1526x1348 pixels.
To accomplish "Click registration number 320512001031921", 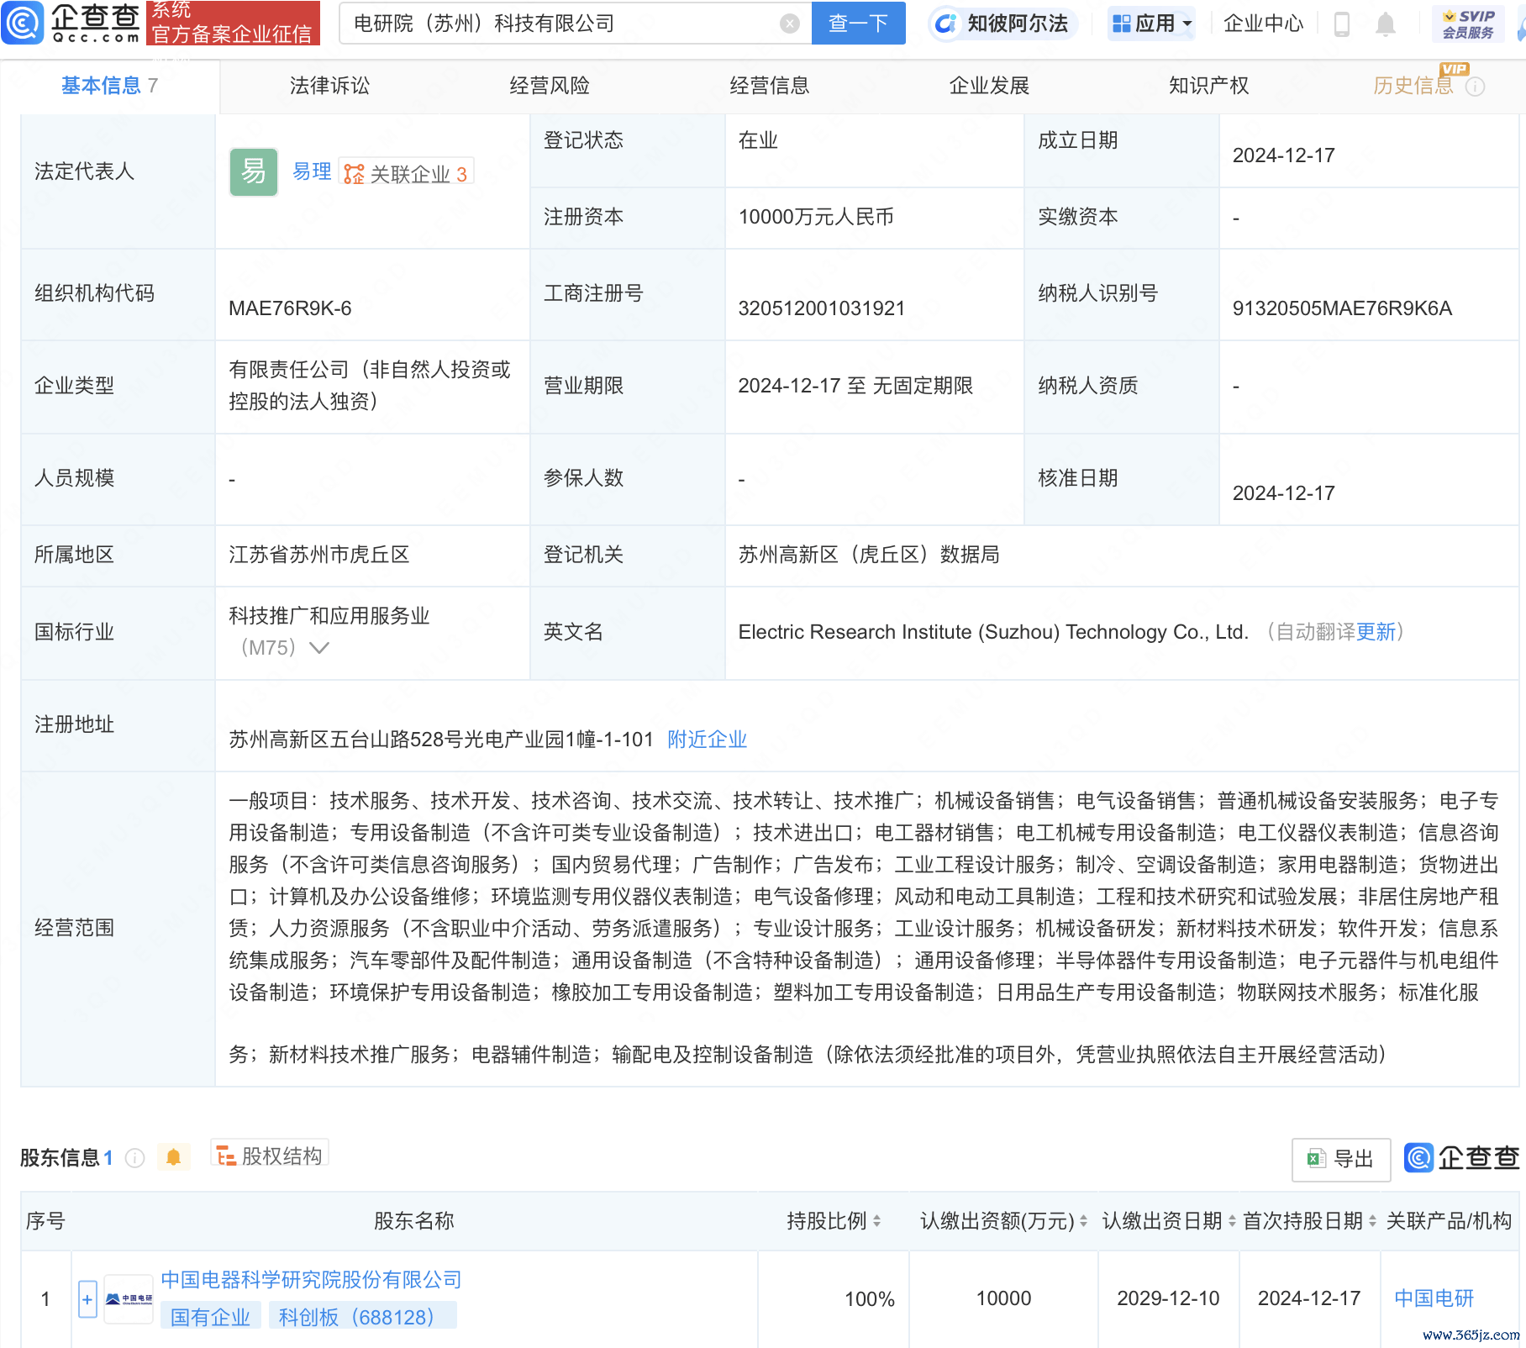I will click(821, 308).
